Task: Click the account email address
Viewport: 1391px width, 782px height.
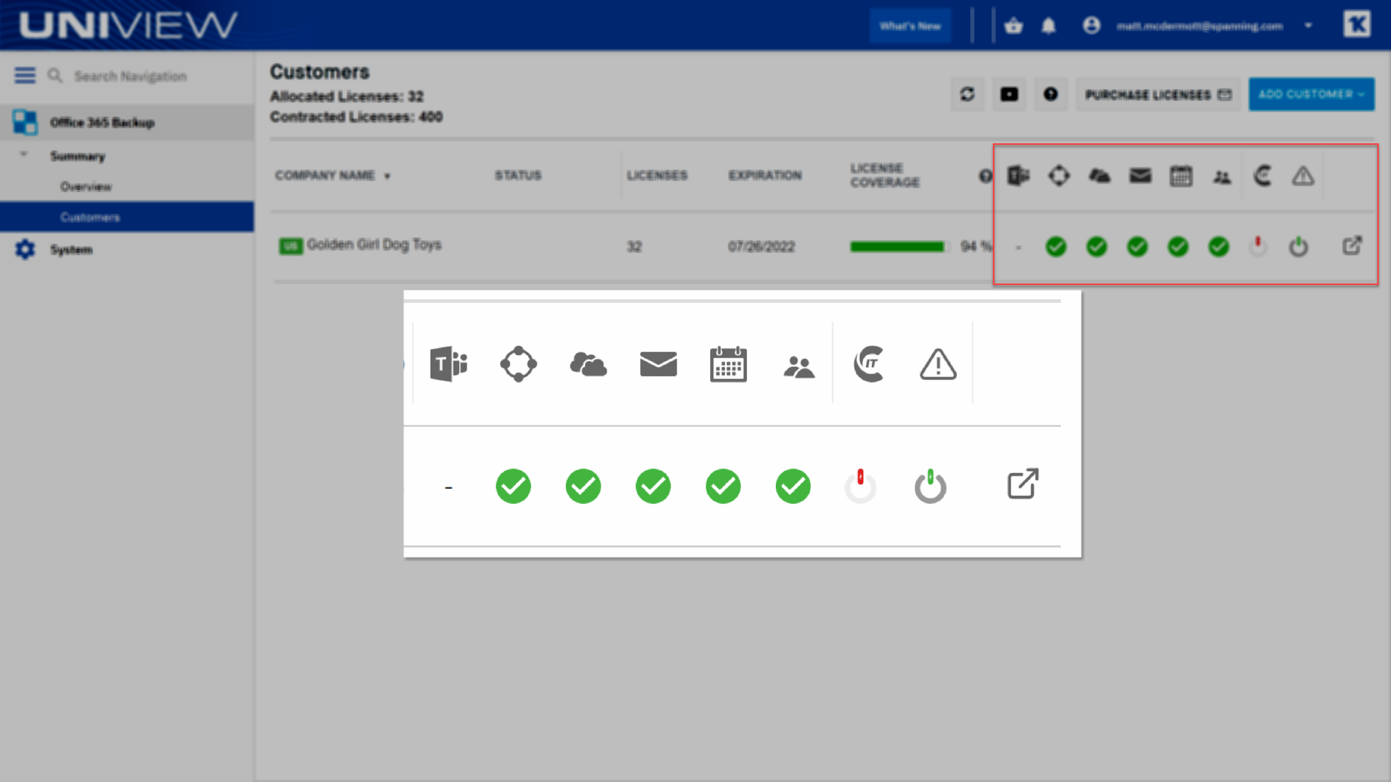Action: pos(1199,26)
